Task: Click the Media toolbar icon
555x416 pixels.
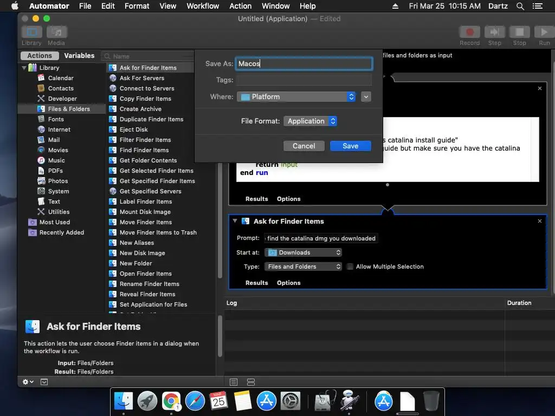Action: [56, 32]
